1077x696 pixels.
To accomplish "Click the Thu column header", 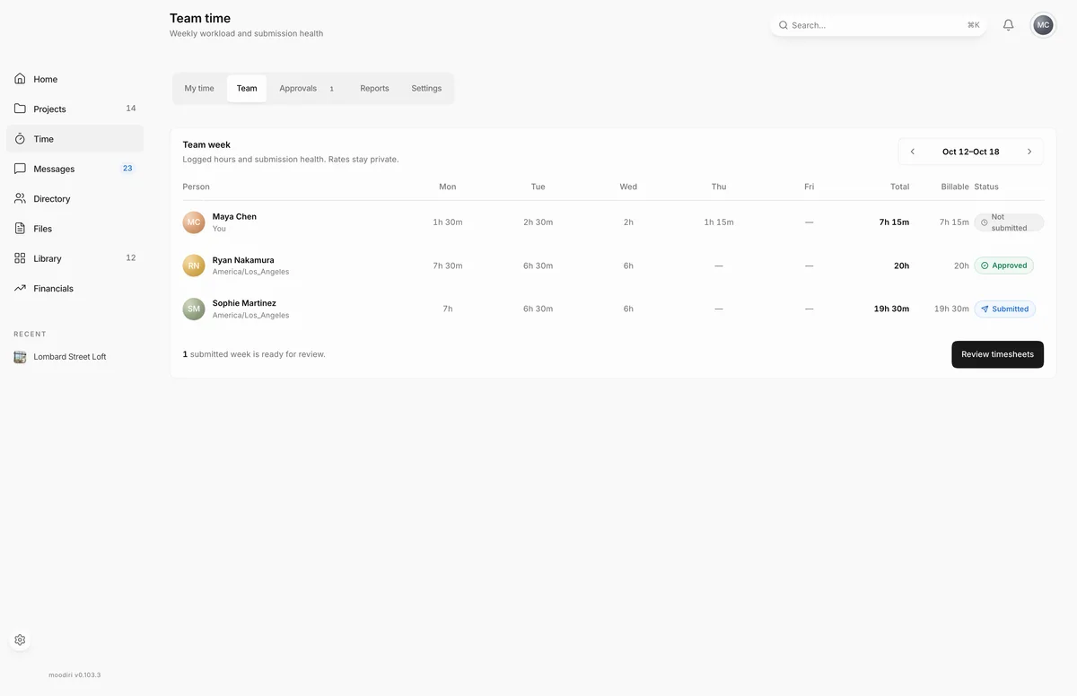I will 719,187.
